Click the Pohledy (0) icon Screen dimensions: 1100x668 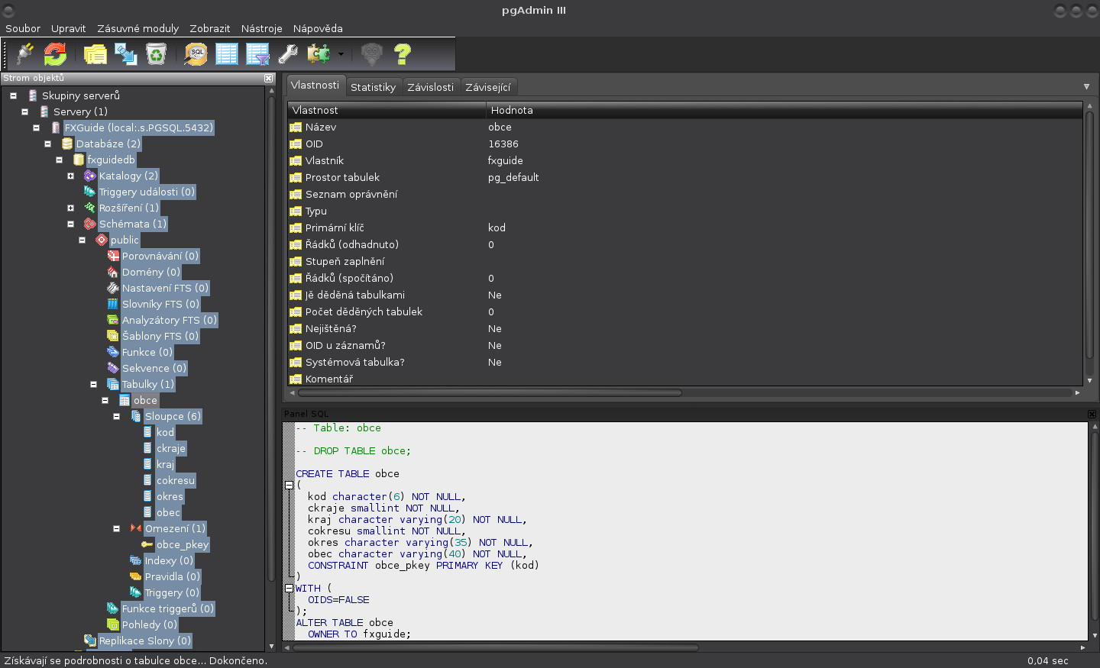113,624
